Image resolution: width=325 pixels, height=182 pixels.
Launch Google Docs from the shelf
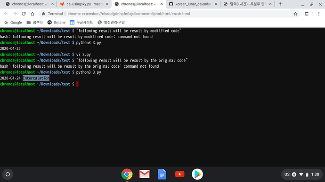tap(162, 174)
